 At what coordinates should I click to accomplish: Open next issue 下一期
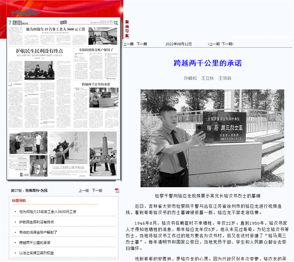tap(227, 44)
